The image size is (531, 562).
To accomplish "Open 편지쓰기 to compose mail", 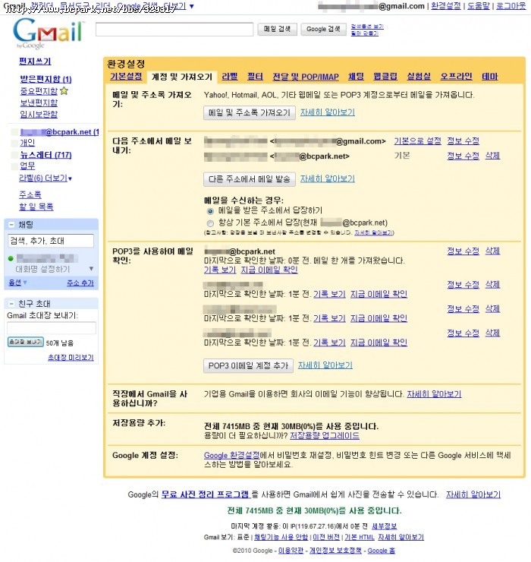I will coord(35,62).
